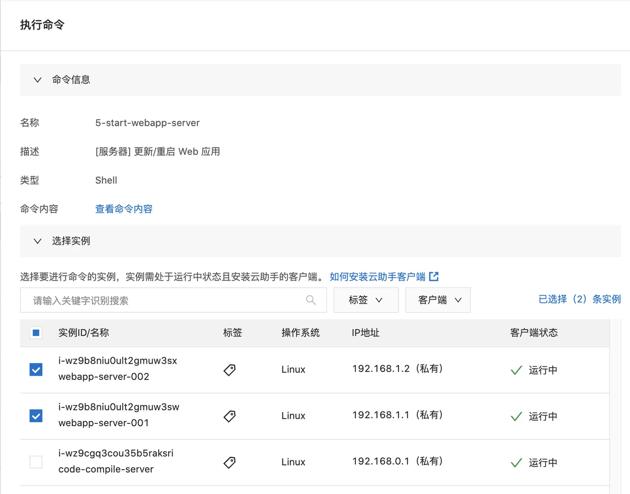Open the 如何安装云助手客户端 help link
Viewport: 630px width, 494px height.
click(378, 276)
